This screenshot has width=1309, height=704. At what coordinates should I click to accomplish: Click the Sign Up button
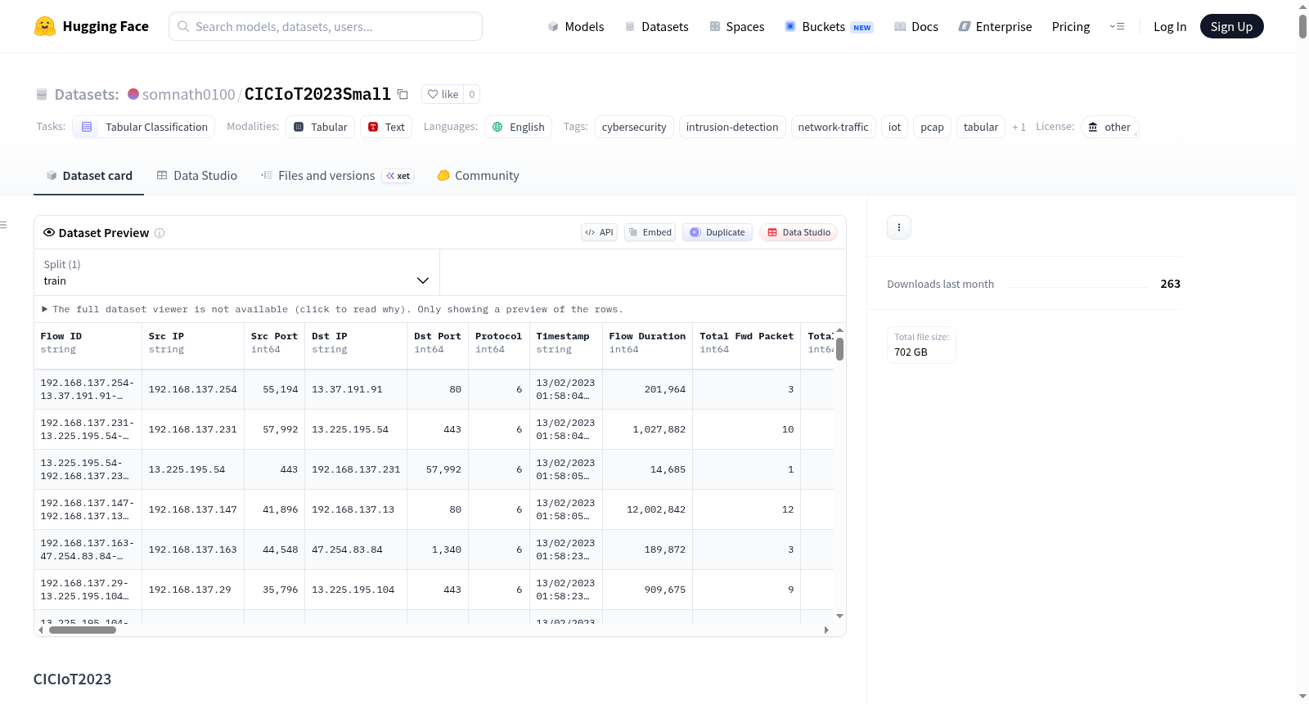[1231, 26]
